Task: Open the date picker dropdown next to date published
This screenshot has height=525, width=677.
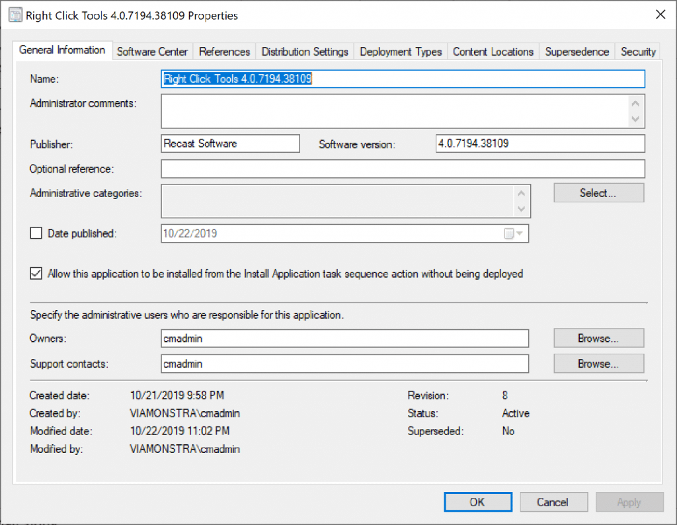Action: [x=522, y=233]
